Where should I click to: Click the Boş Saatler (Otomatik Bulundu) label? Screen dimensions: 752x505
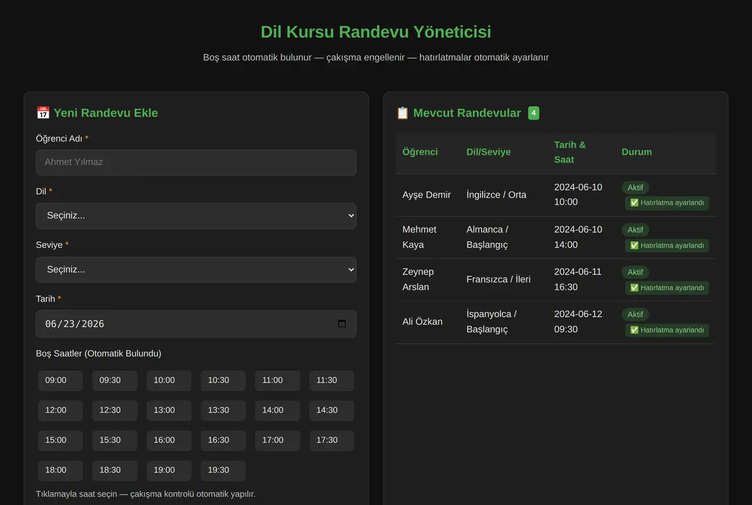98,353
